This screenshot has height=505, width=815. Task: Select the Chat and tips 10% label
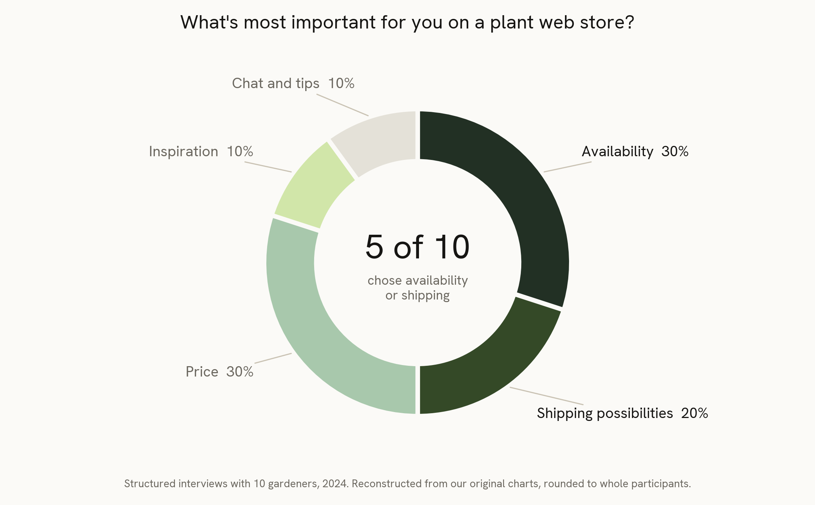click(x=293, y=84)
